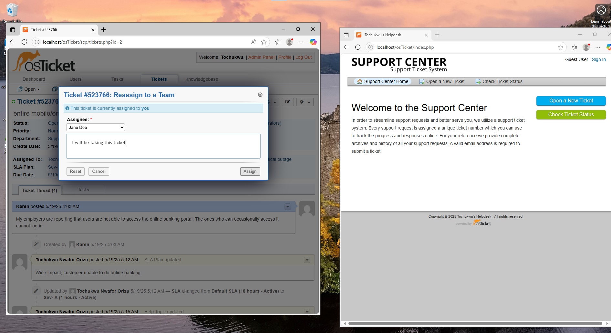Open the Assignee dropdown showing Jane Doe
Screen dimensions: 611x333
(x=96, y=127)
